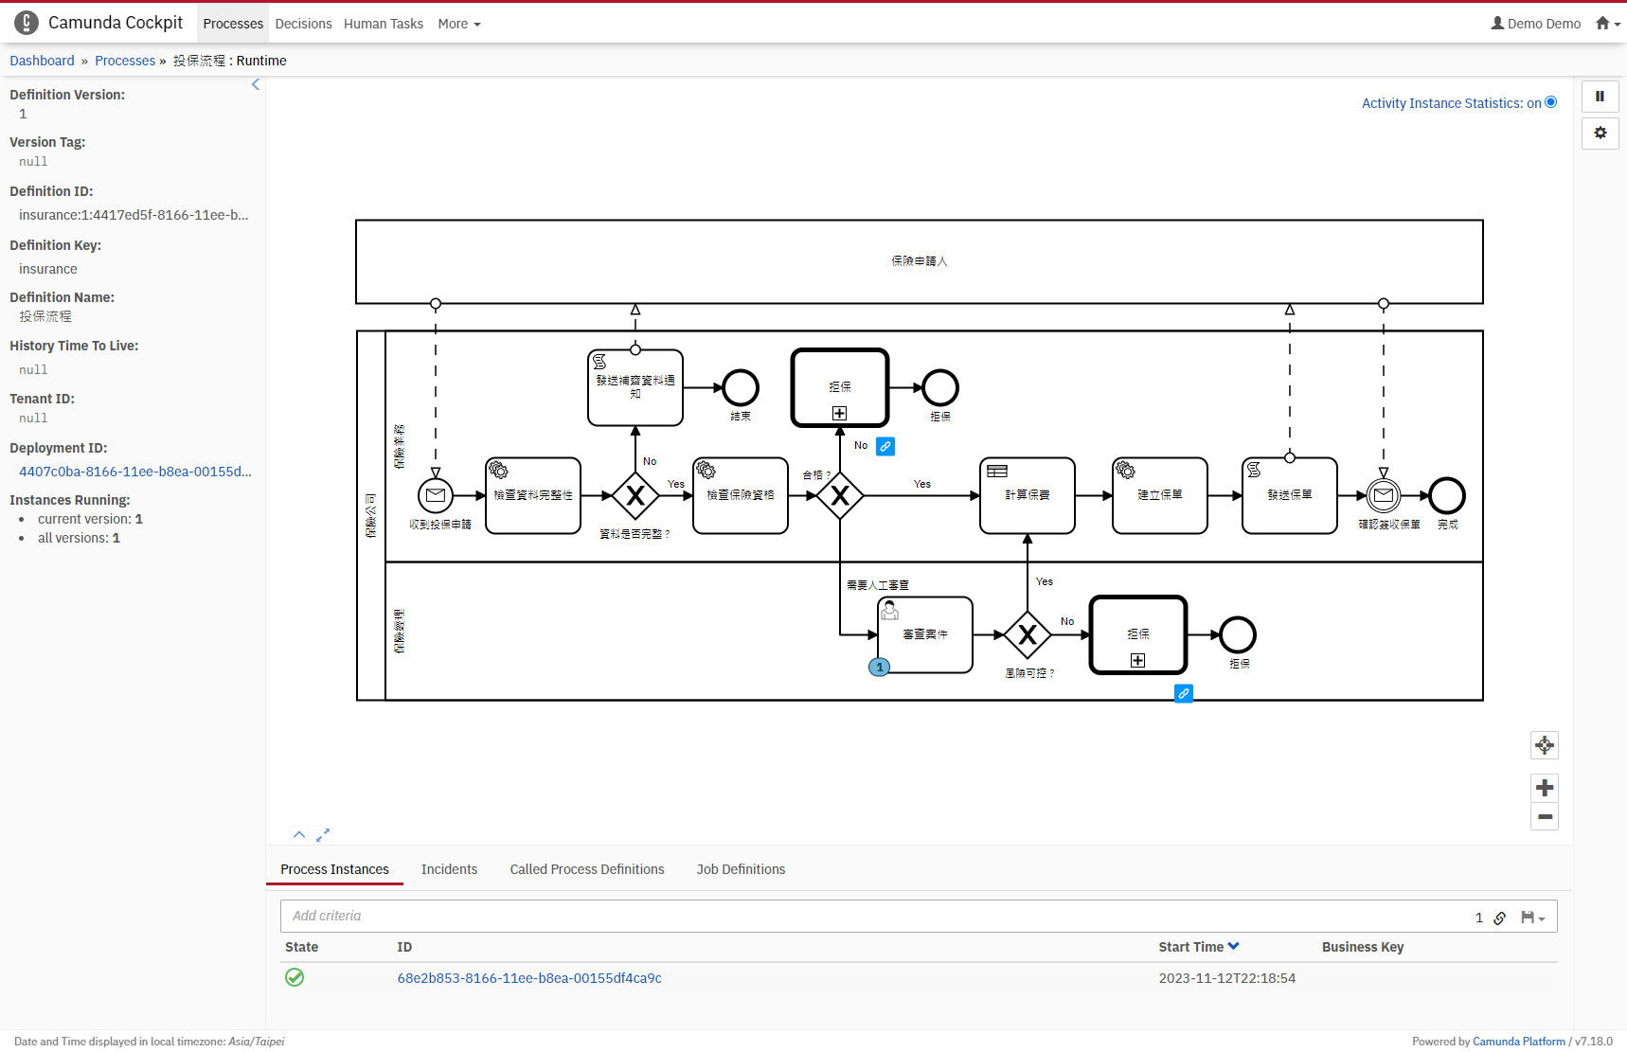Open Camunda Platform footer link
Viewport: 1627px width, 1052px height.
(1519, 1042)
